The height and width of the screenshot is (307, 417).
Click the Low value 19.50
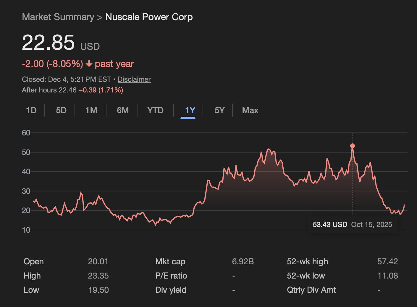pyautogui.click(x=98, y=290)
